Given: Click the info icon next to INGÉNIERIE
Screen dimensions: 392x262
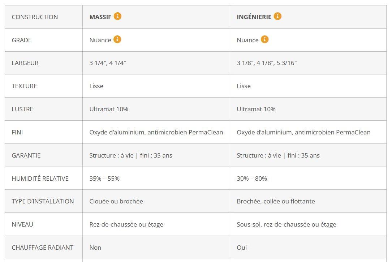Looking at the screenshot, I should pos(277,16).
